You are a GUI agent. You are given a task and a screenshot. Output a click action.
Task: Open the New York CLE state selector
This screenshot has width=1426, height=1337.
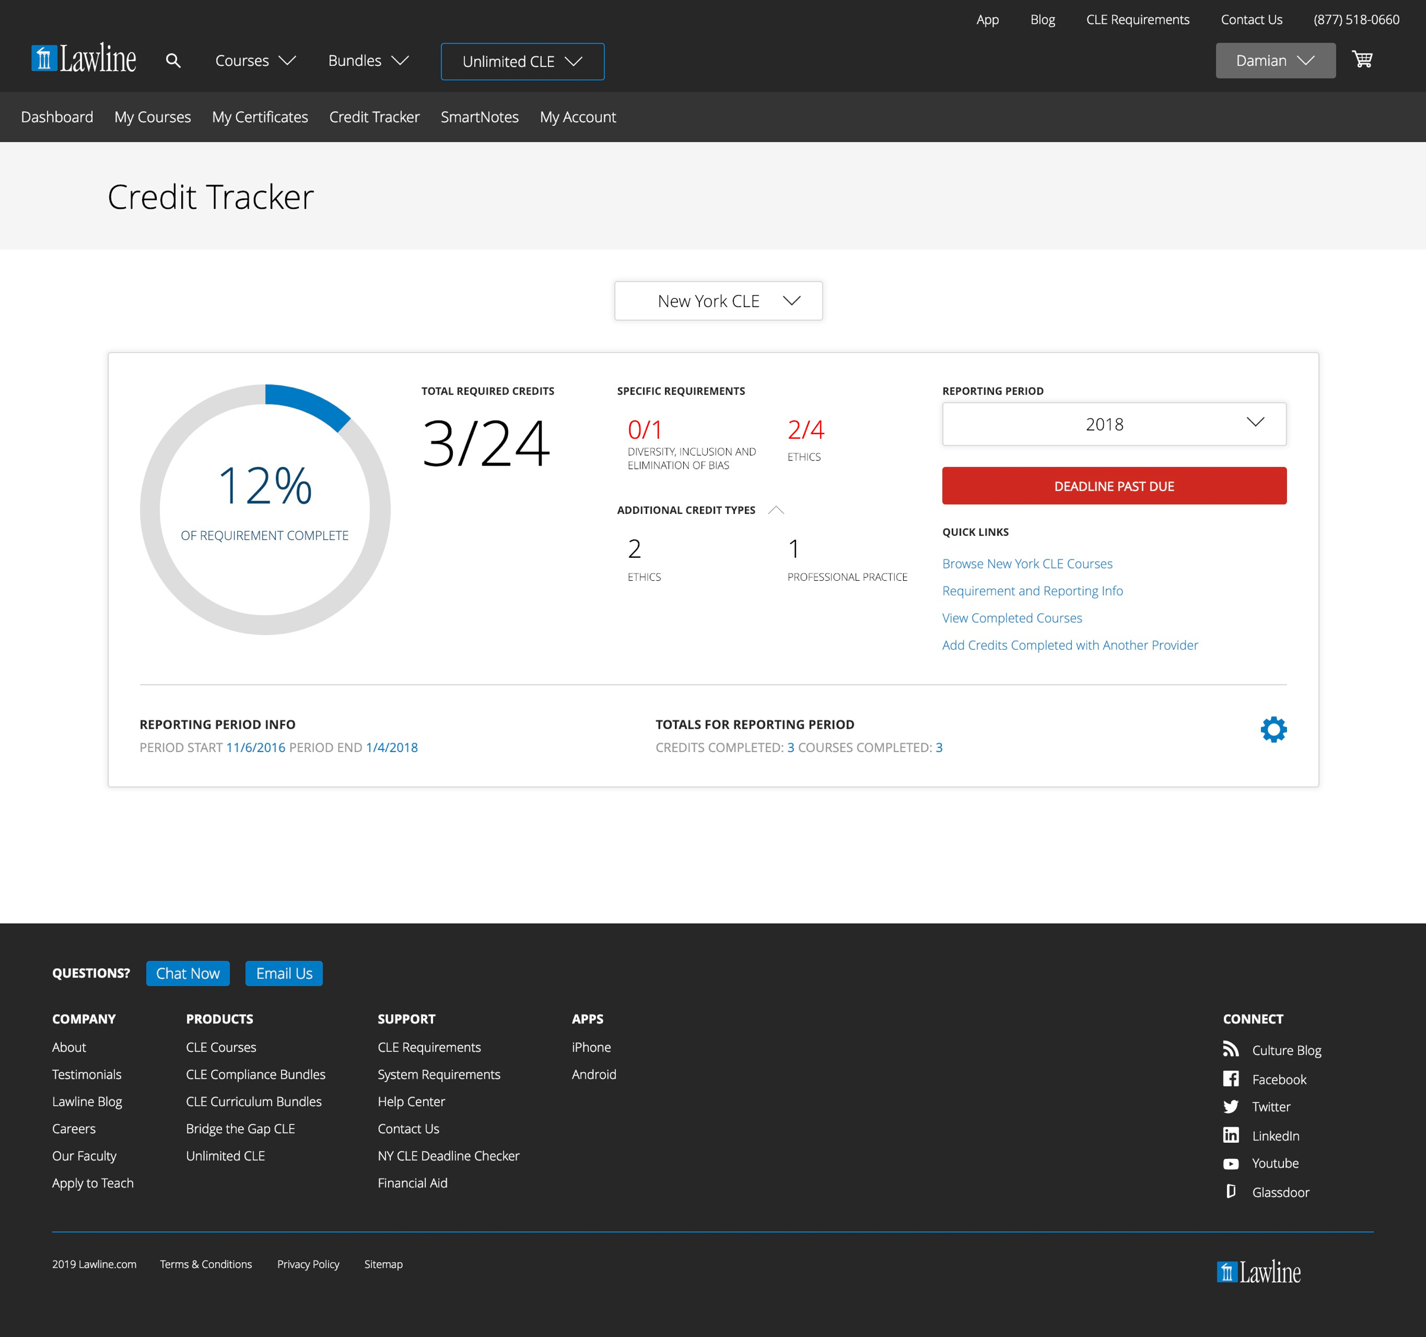(x=718, y=301)
